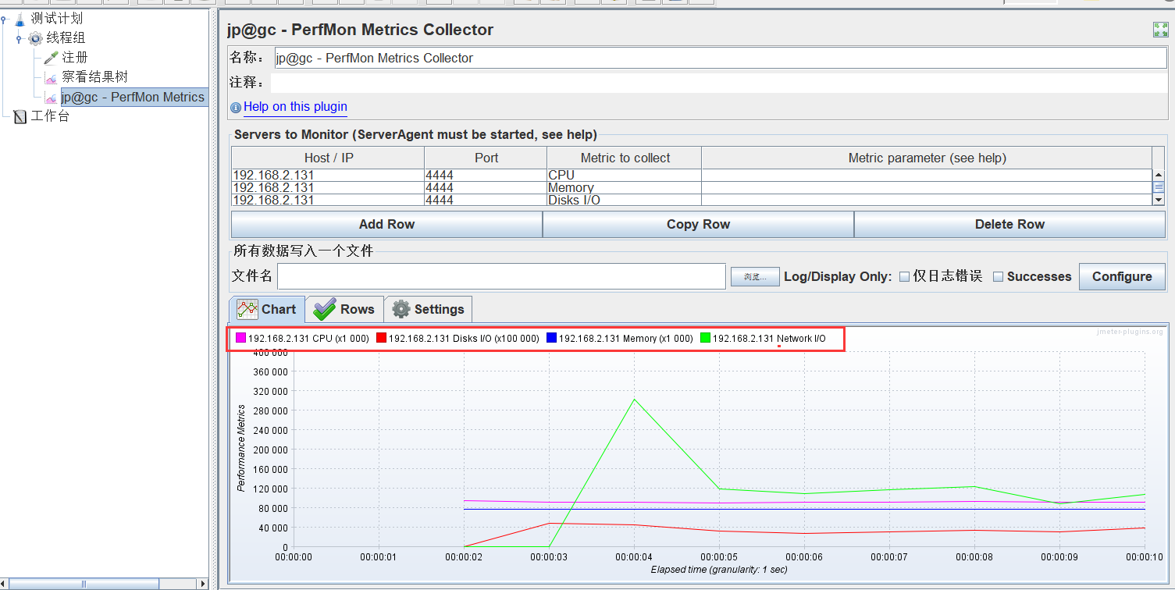Click the Add Row button

(x=386, y=224)
